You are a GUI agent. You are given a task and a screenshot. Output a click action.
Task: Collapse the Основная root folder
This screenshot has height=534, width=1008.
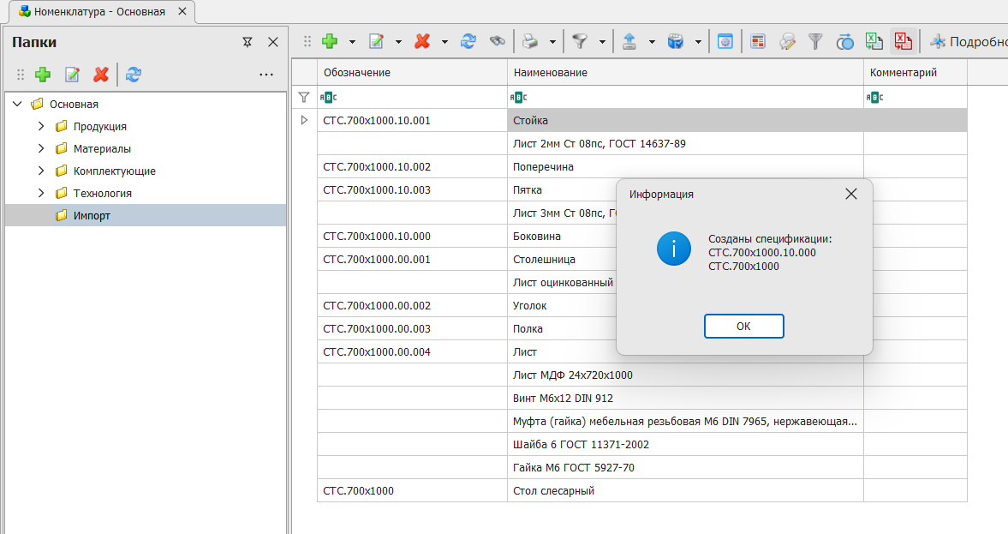click(x=17, y=104)
